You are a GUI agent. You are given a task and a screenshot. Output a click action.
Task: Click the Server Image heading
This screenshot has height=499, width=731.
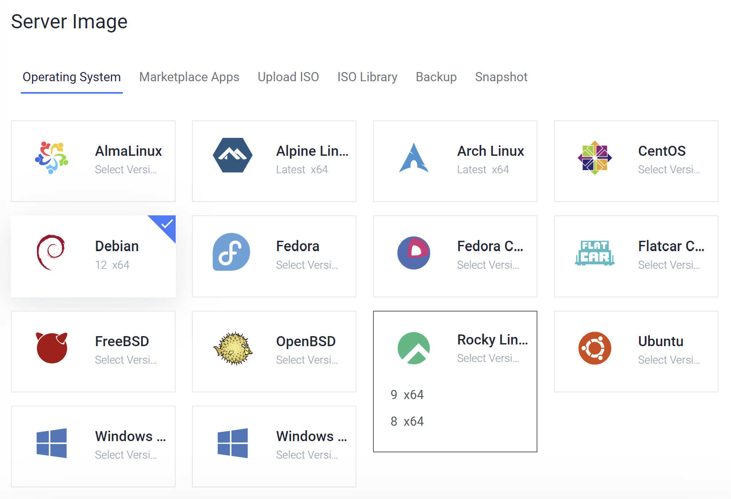point(69,21)
